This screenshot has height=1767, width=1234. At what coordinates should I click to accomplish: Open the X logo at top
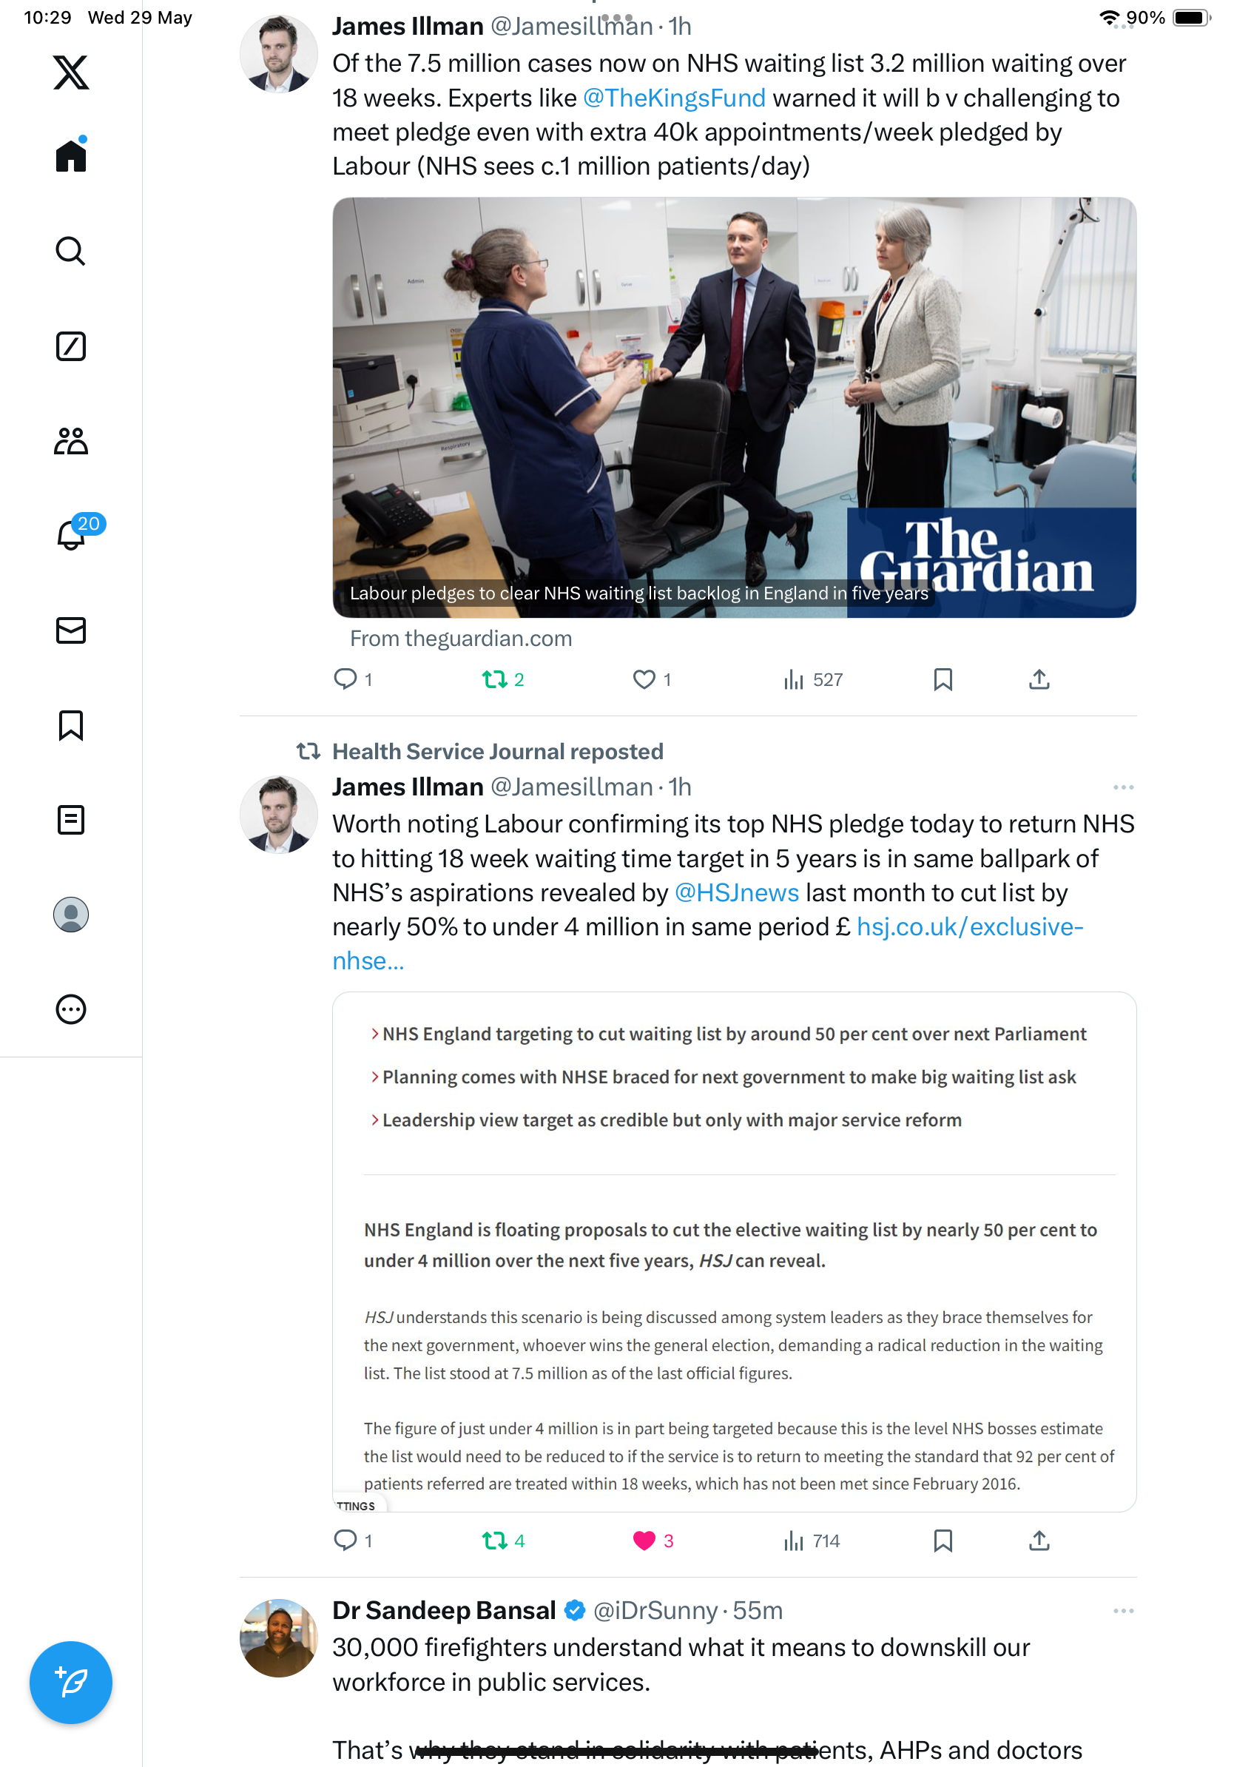[71, 72]
